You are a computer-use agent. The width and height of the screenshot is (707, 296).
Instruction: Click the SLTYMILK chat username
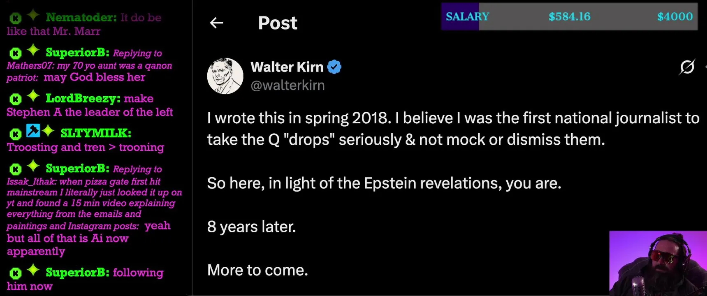click(95, 133)
